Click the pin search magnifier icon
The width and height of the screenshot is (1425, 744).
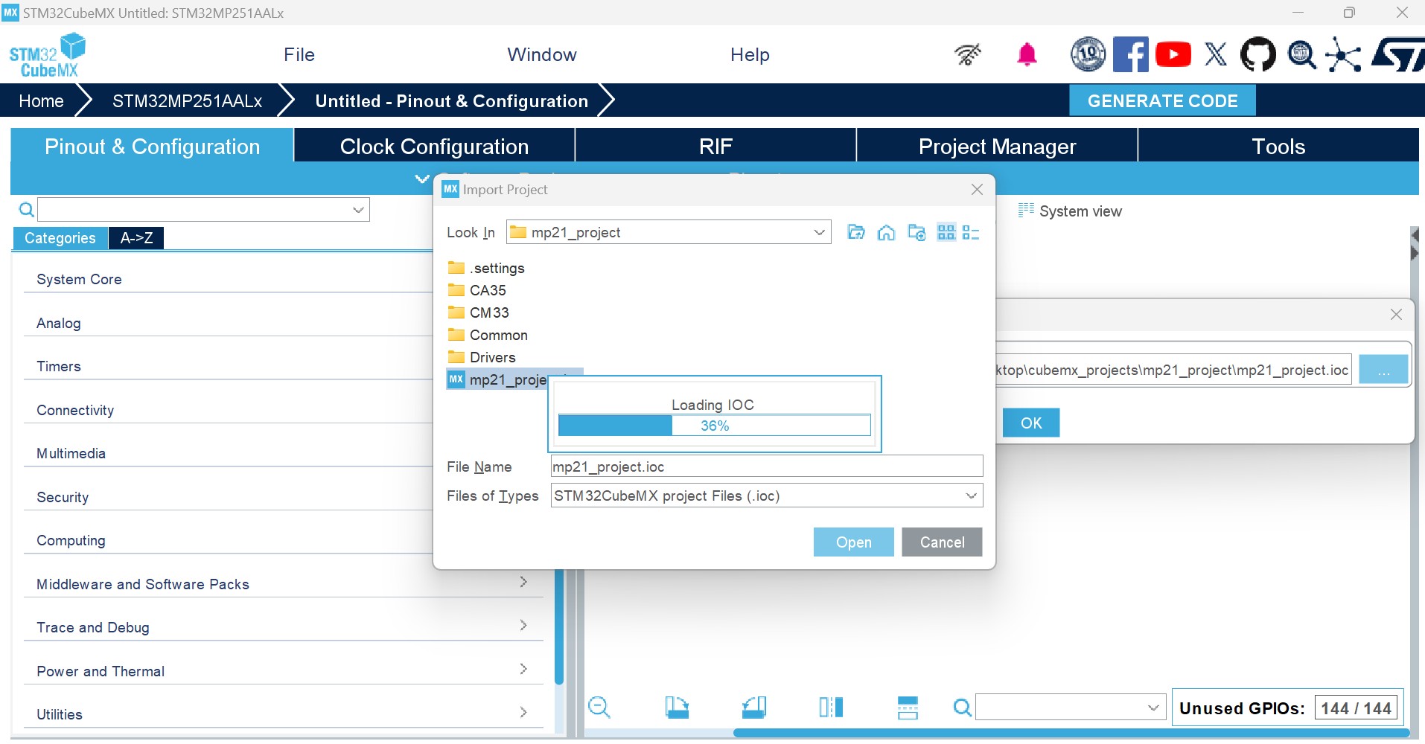(963, 707)
